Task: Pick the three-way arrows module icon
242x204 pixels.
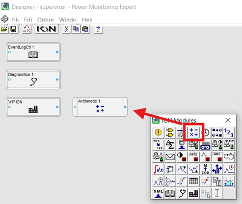Action: [x=217, y=169]
